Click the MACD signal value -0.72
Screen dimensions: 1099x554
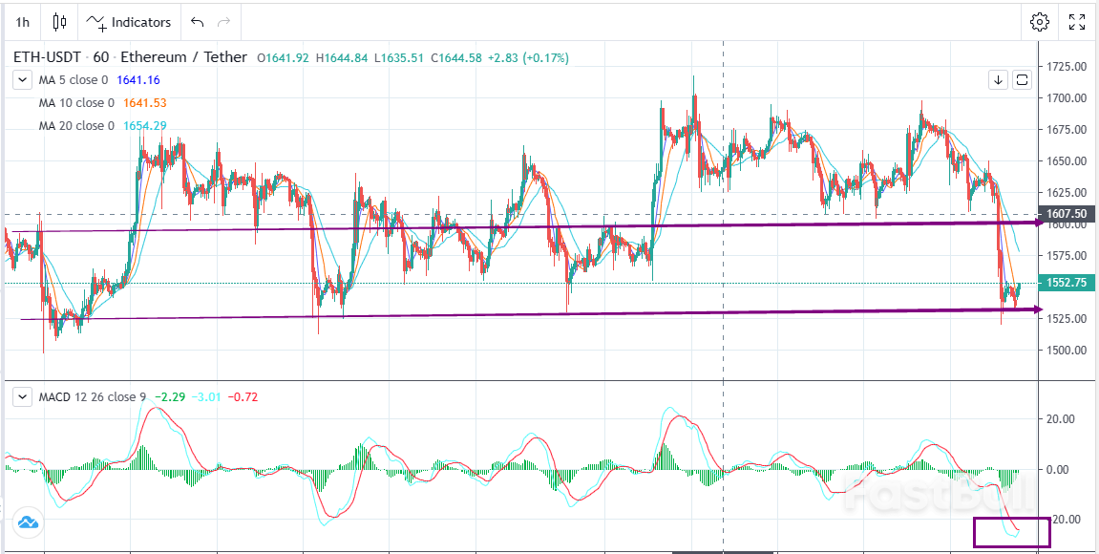243,397
